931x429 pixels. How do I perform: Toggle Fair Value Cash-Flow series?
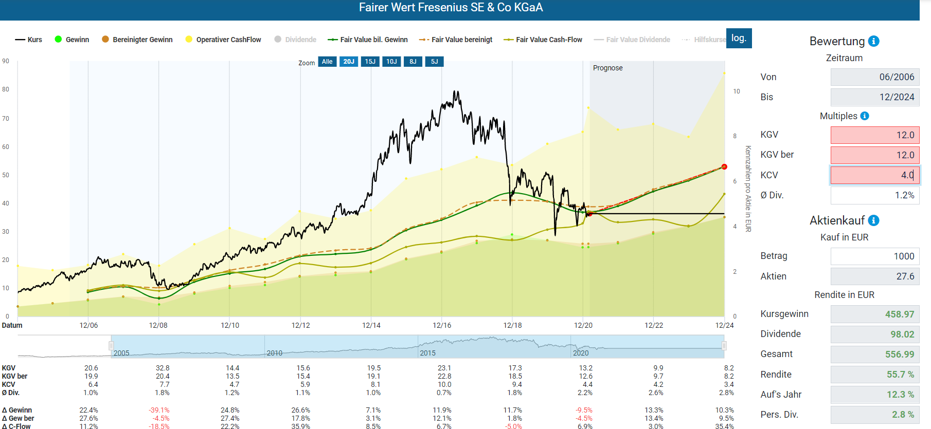click(543, 40)
